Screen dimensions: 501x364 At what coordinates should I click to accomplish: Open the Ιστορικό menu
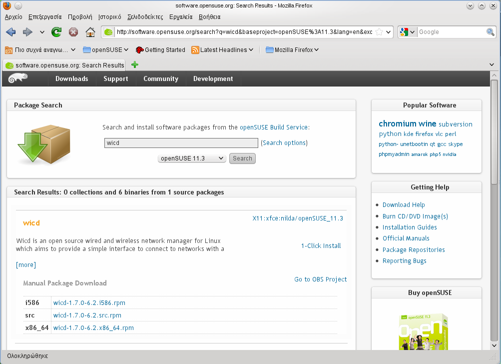point(109,17)
